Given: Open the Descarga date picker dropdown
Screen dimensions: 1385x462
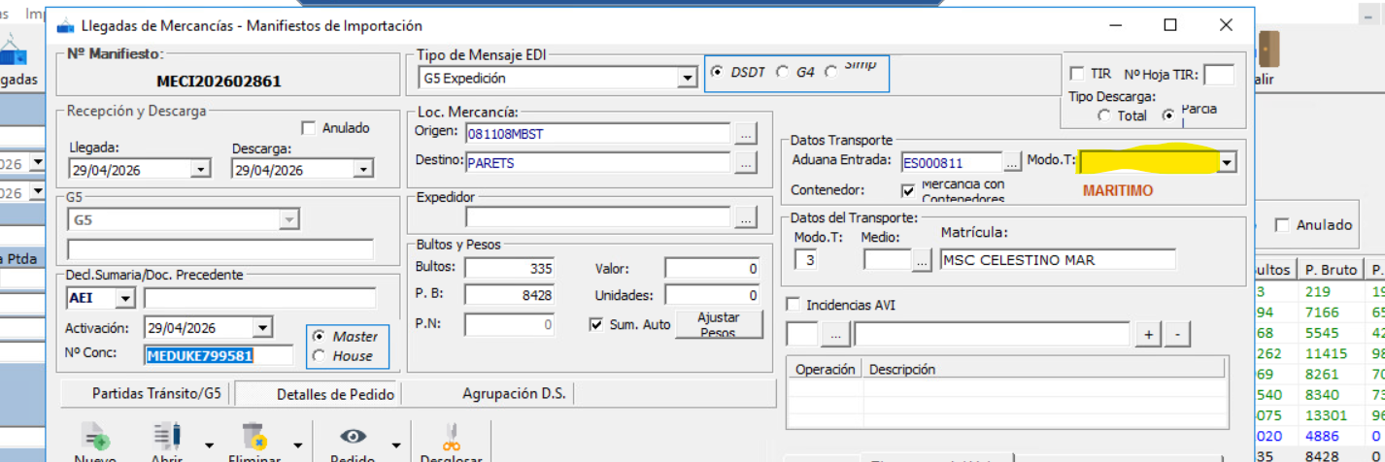Looking at the screenshot, I should tap(362, 170).
